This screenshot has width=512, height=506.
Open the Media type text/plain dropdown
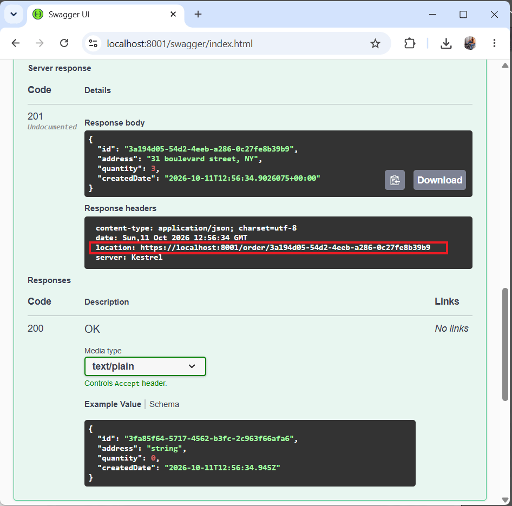145,366
